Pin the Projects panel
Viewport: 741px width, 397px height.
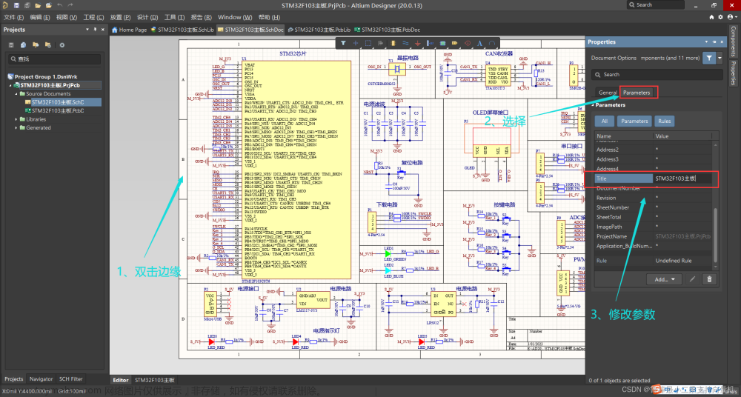click(95, 30)
